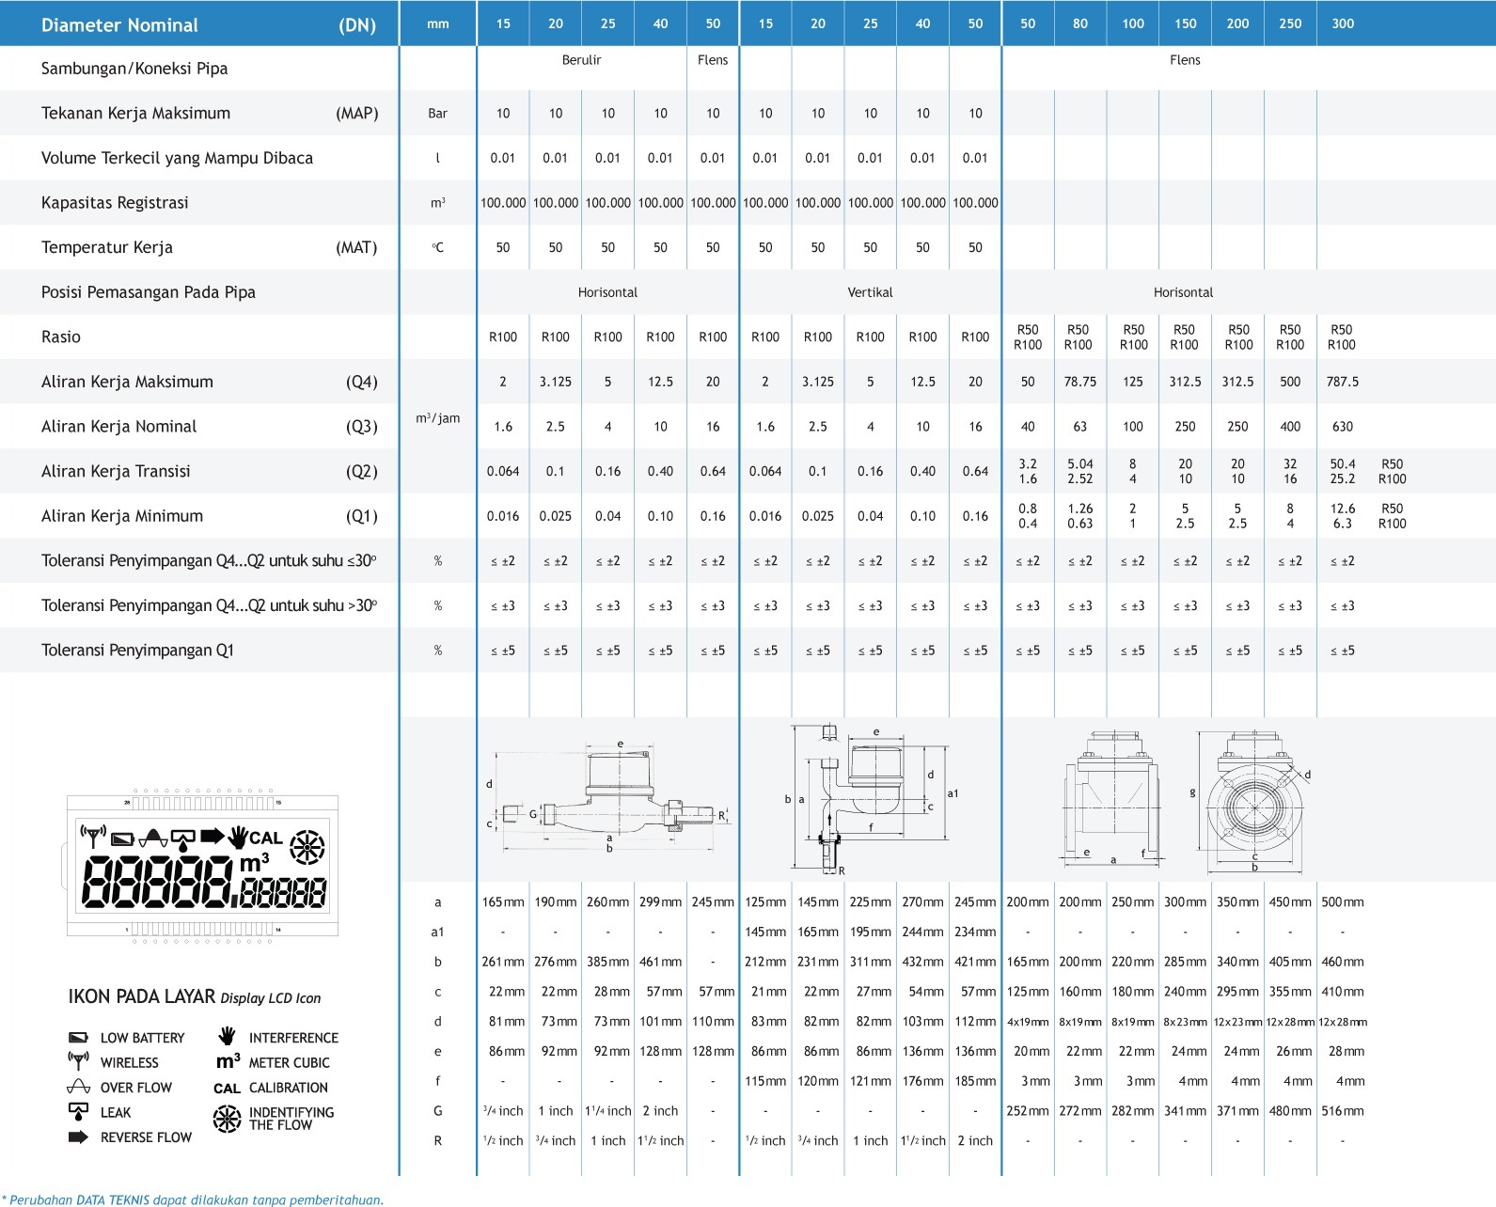Image resolution: width=1496 pixels, height=1207 pixels.
Task: Click the Diameter Nominal header label
Action: click(x=119, y=25)
